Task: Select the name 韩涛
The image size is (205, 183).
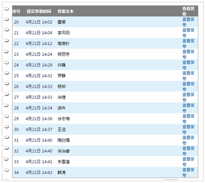Action: (x=61, y=172)
